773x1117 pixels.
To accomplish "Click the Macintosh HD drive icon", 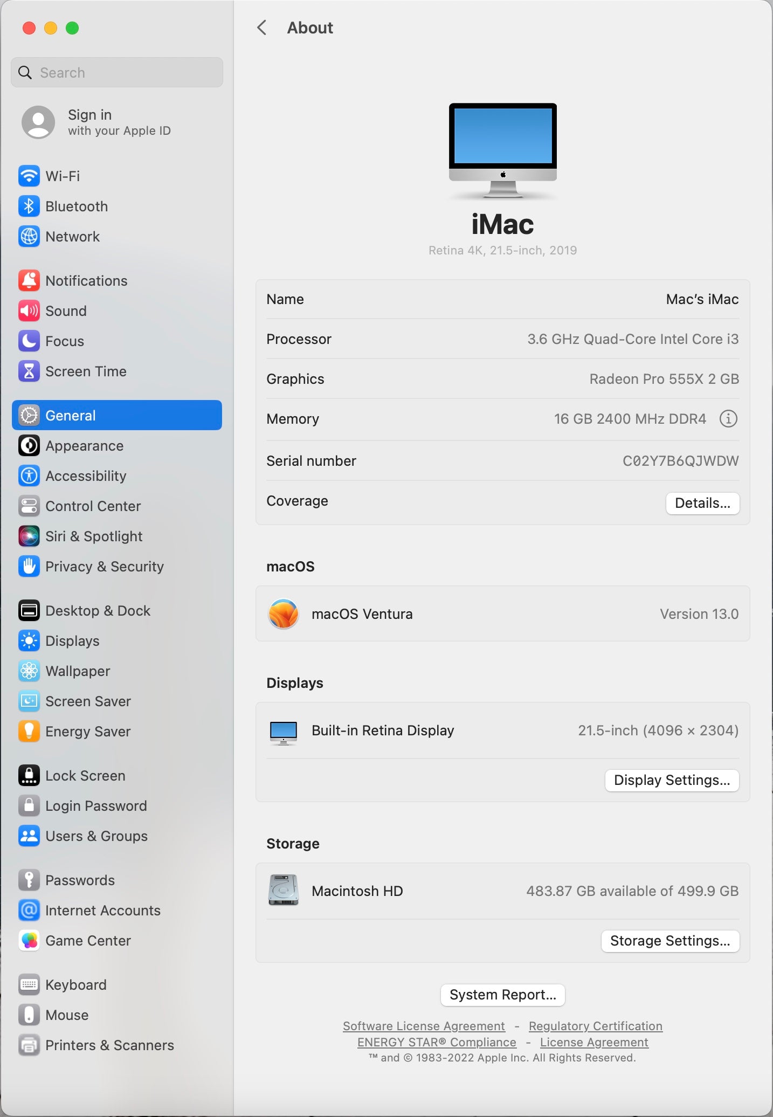I will click(284, 890).
